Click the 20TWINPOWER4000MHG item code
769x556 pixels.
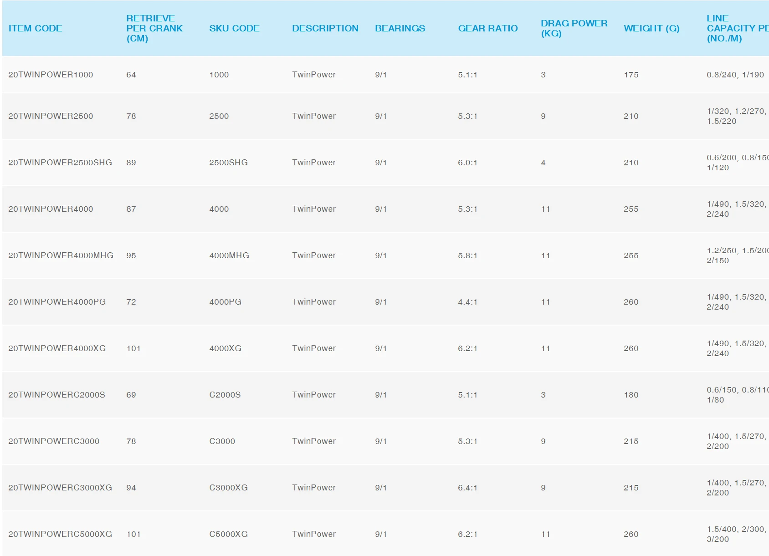tap(61, 255)
